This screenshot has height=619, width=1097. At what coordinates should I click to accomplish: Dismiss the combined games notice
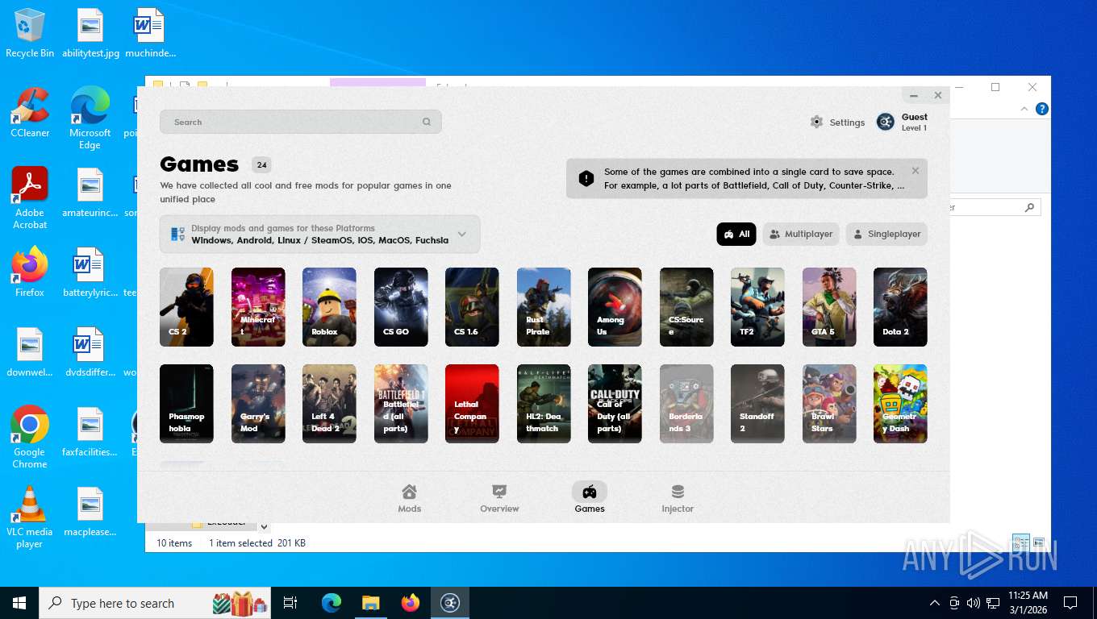916,171
